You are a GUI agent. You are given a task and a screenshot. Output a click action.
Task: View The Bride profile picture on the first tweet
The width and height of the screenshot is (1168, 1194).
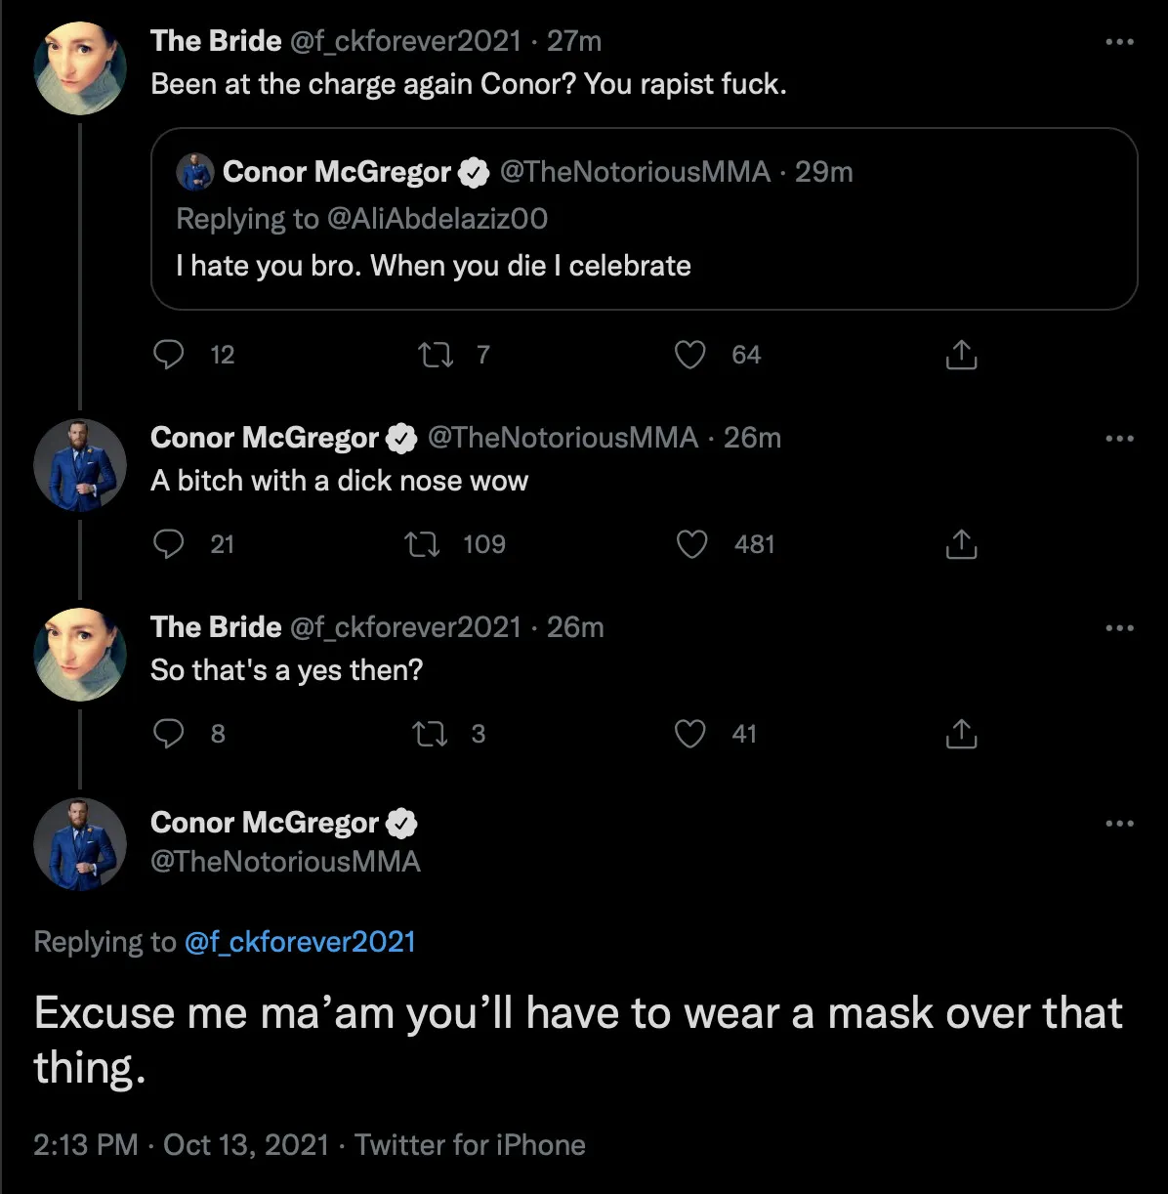pyautogui.click(x=80, y=68)
